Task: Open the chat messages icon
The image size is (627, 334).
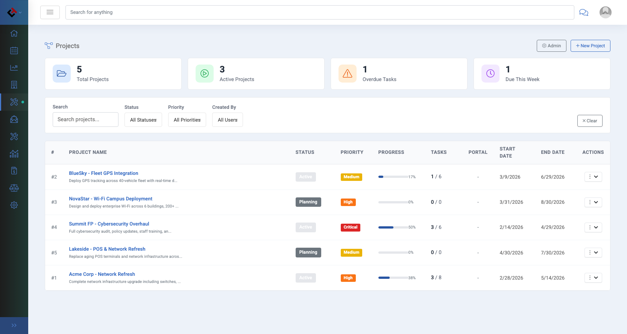Action: [x=584, y=12]
